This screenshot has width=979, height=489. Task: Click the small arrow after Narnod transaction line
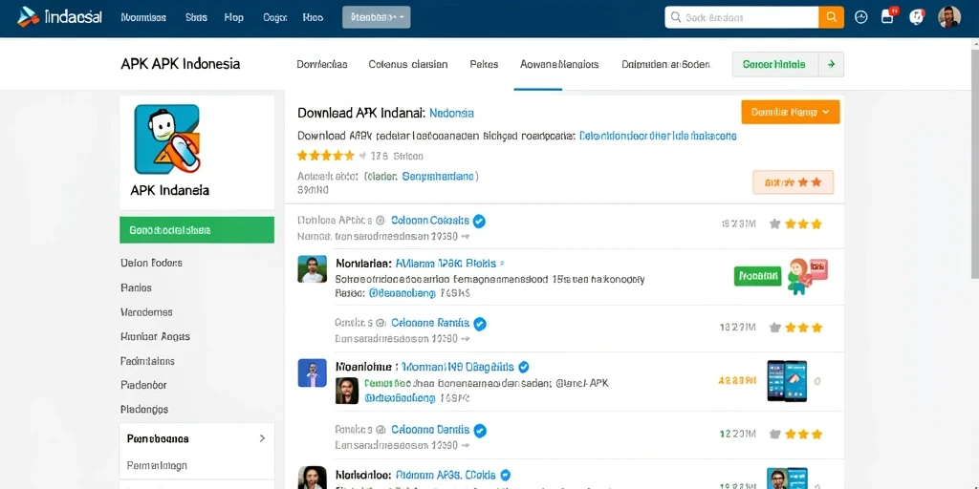coord(466,237)
